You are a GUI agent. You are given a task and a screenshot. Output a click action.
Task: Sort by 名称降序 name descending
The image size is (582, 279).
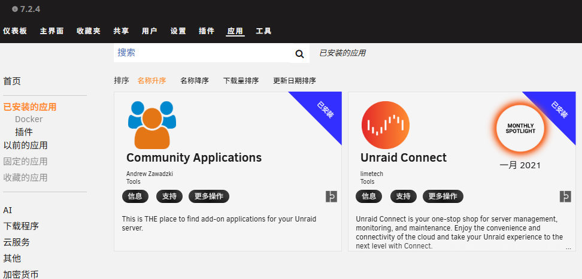click(195, 80)
